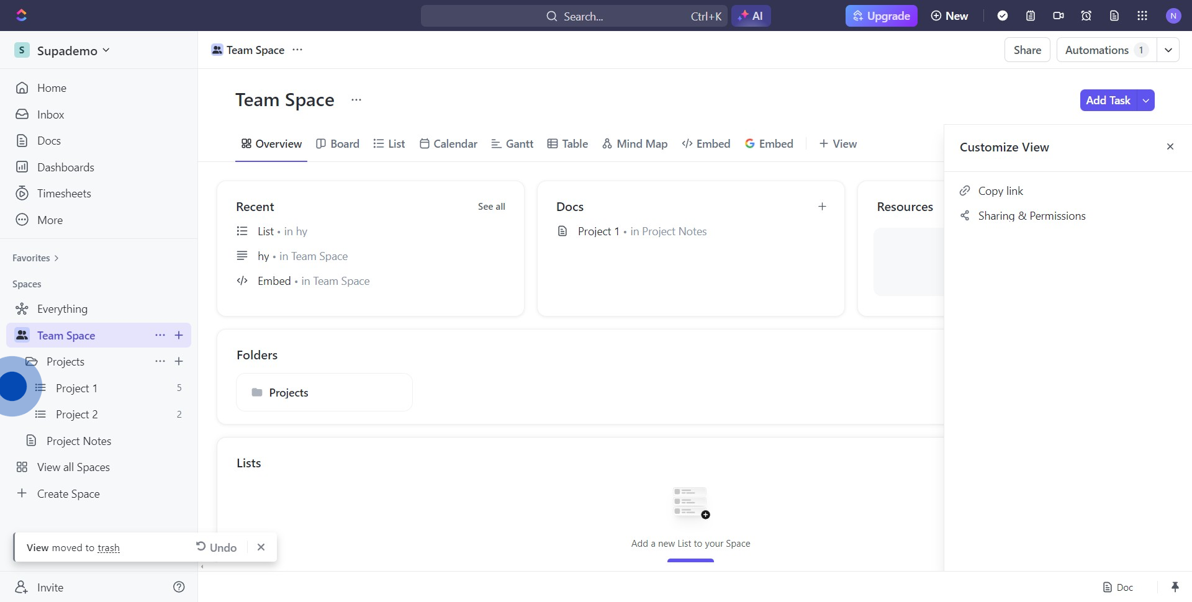The height and width of the screenshot is (602, 1192).
Task: Click plus icon next to Projects folder
Action: [x=179, y=361]
